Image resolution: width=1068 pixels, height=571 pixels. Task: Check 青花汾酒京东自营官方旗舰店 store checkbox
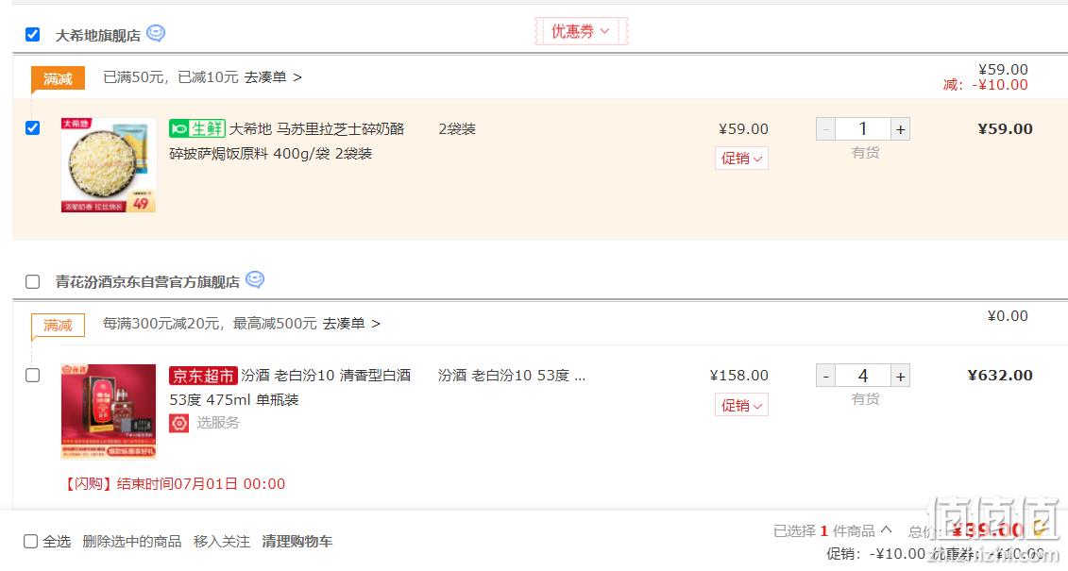(x=32, y=281)
